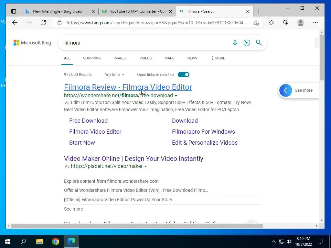Click the Microsoft Bing logo
Screen dimensions: 331x248
(x=32, y=43)
